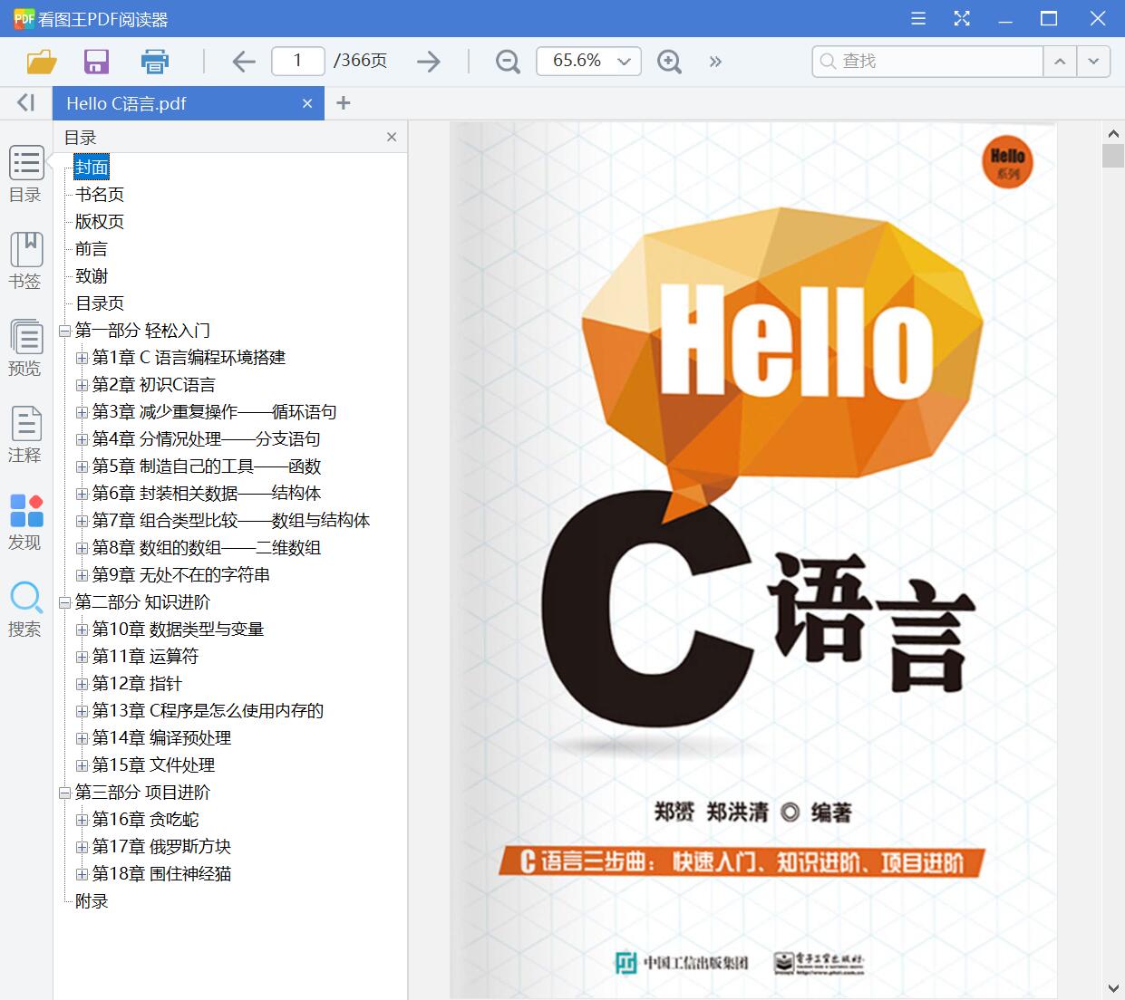1125x1000 pixels.
Task: Toggle fullscreen with the expand-arrows icon
Action: click(x=962, y=18)
